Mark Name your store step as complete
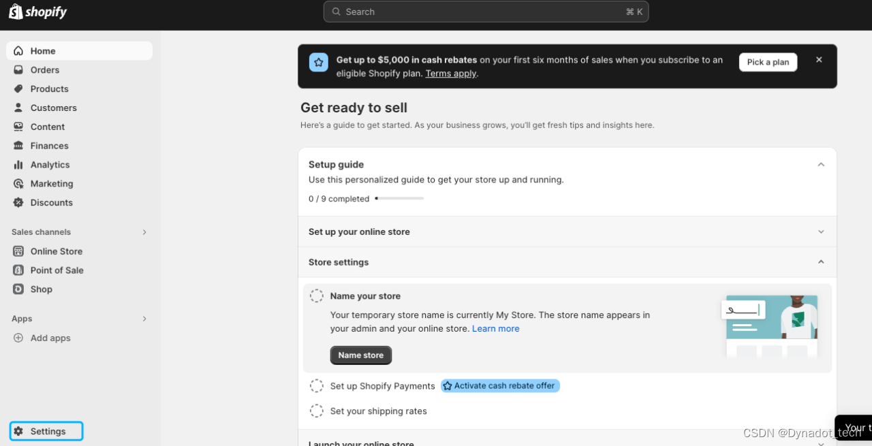 [317, 296]
